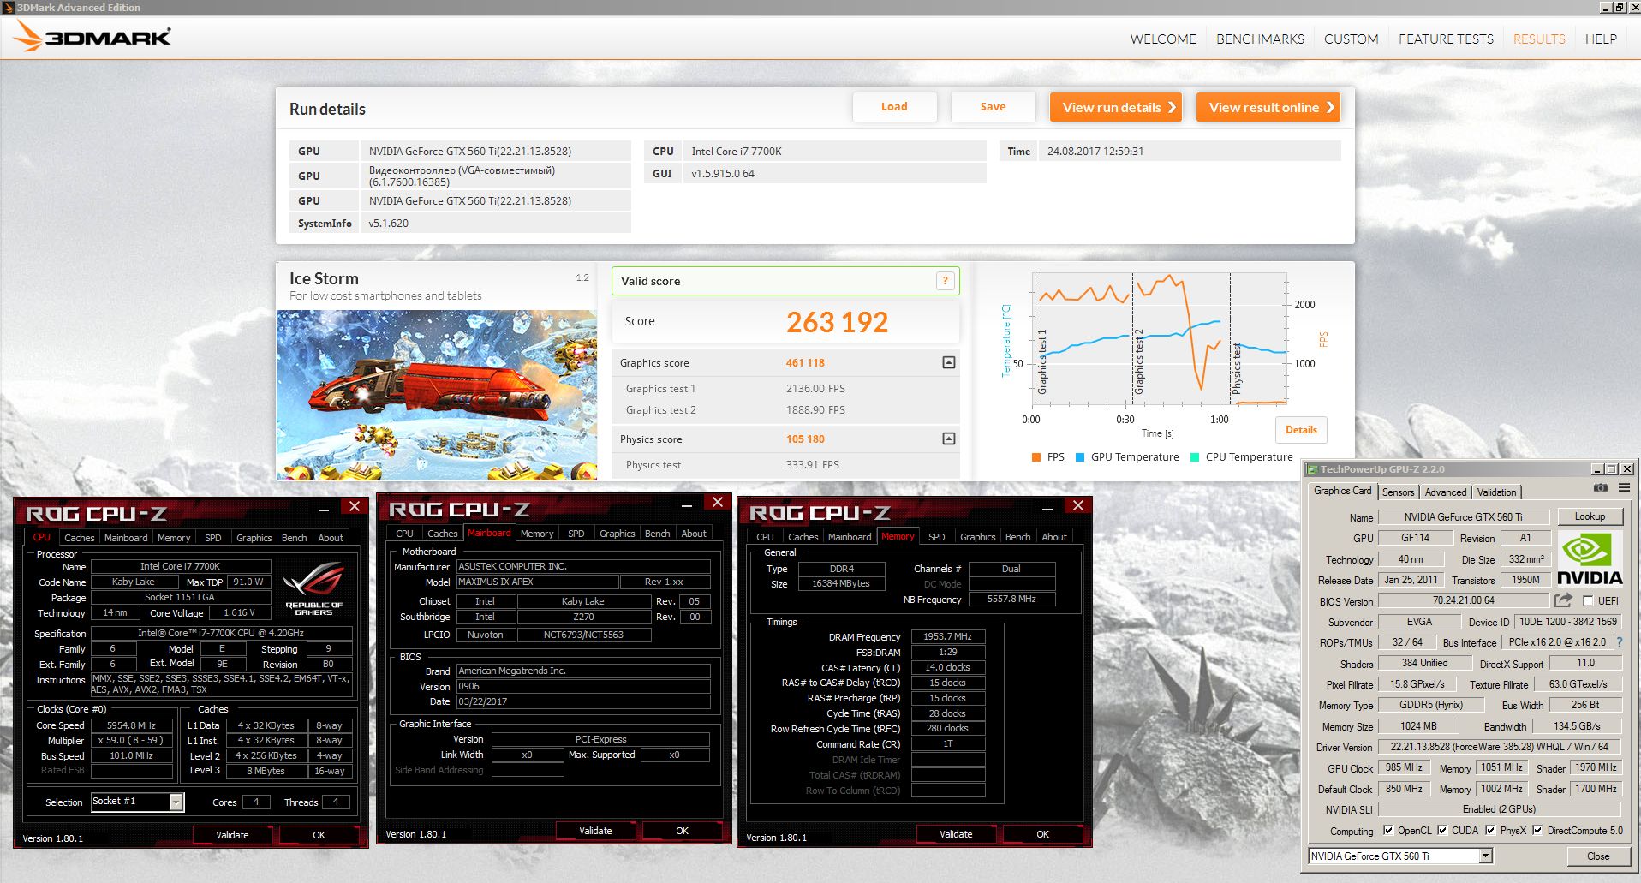
Task: Minimize the GPU-Z window
Action: pos(1597,469)
